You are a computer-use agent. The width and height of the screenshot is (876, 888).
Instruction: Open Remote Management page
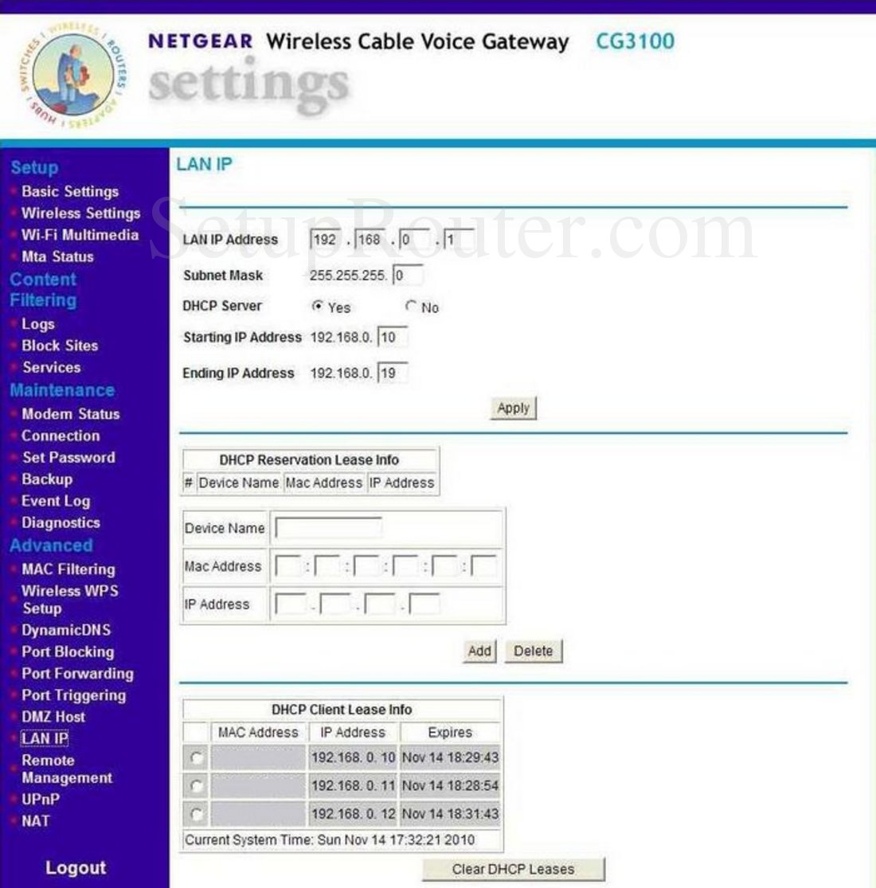(67, 769)
